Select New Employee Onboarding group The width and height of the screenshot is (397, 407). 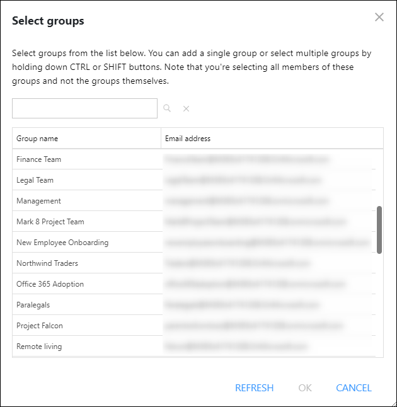(193, 242)
